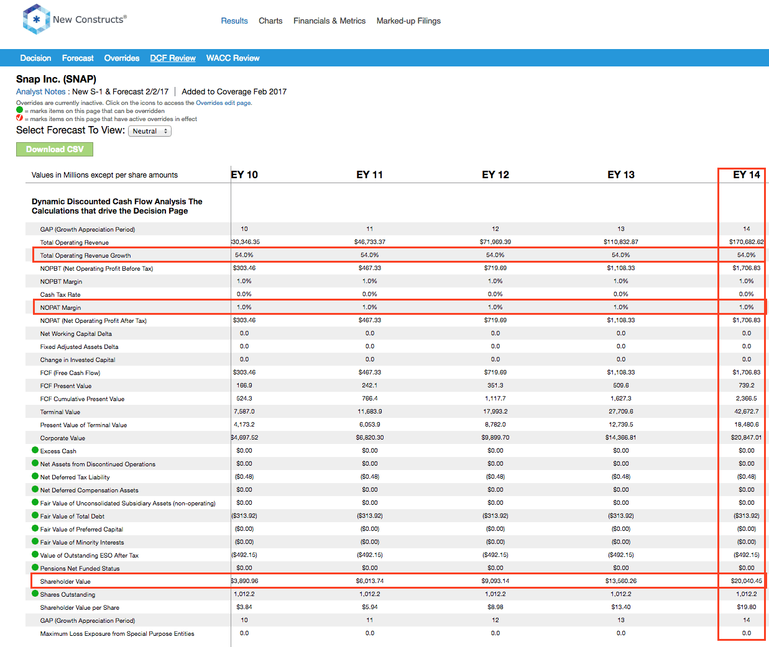Click the Dynamic Discounted Cash Flow Analysis heading
Image resolution: width=769 pixels, height=647 pixels.
click(117, 206)
